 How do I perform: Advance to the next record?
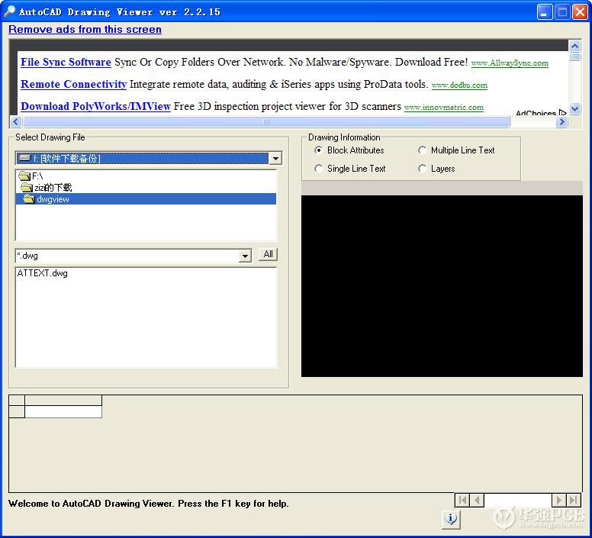point(559,501)
